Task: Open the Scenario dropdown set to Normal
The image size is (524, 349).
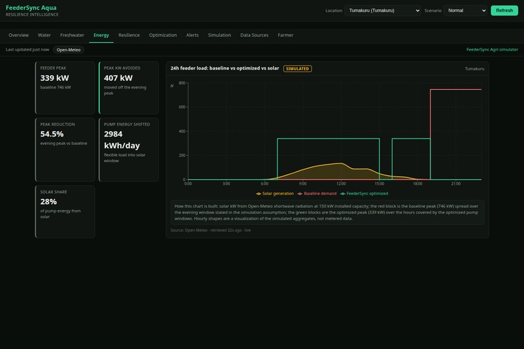Action: point(465,10)
